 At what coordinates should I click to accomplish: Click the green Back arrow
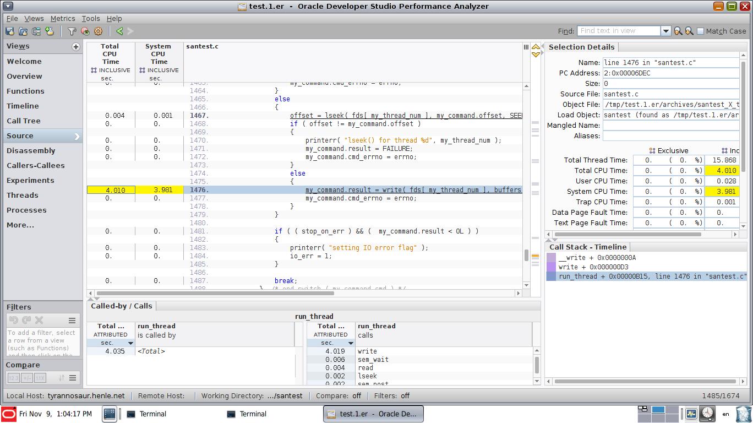119,31
